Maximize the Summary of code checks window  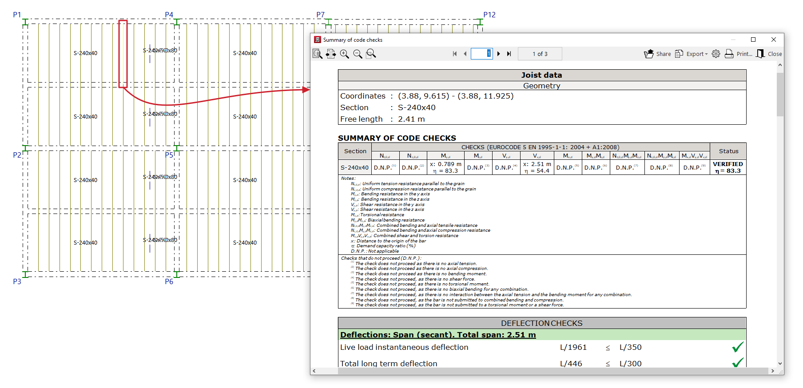(753, 40)
